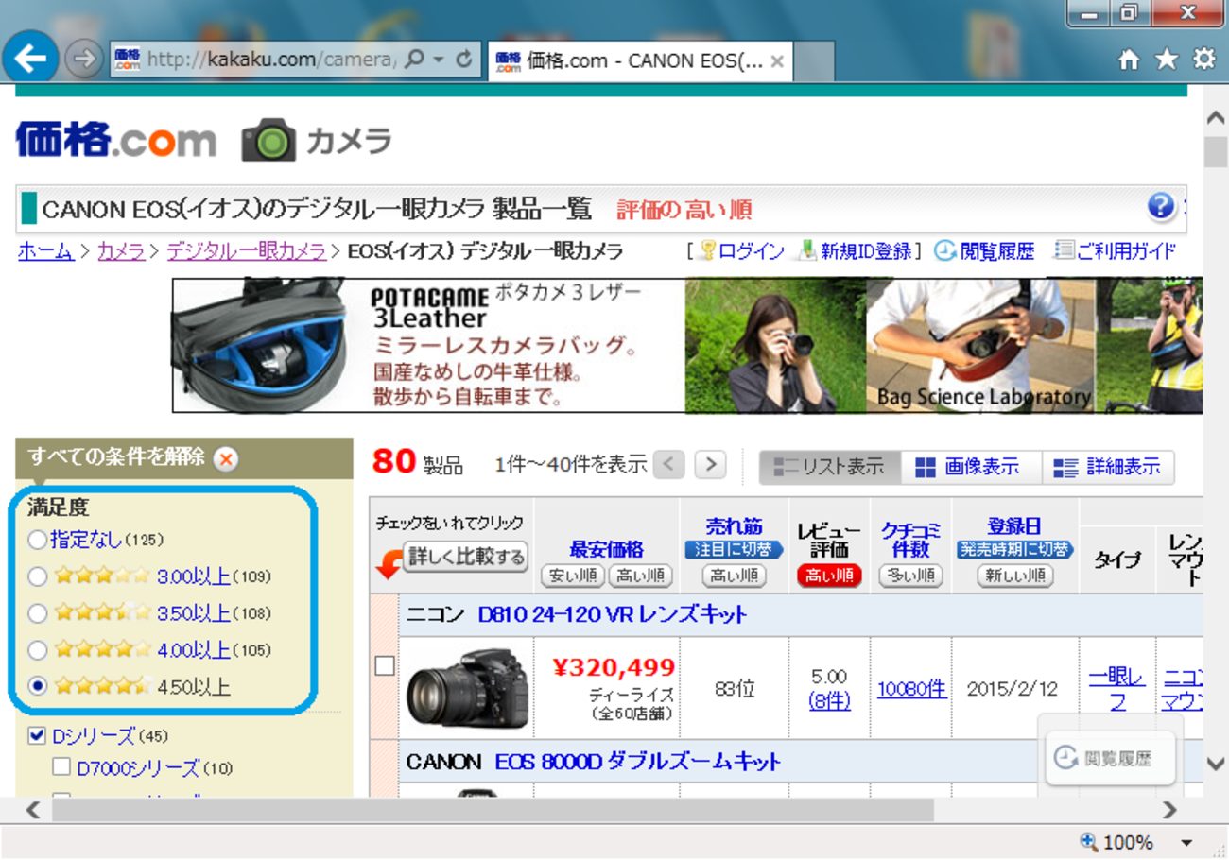1229x860 pixels.
Task: Click the POTACAME camera bag banner ad
Action: [x=686, y=345]
